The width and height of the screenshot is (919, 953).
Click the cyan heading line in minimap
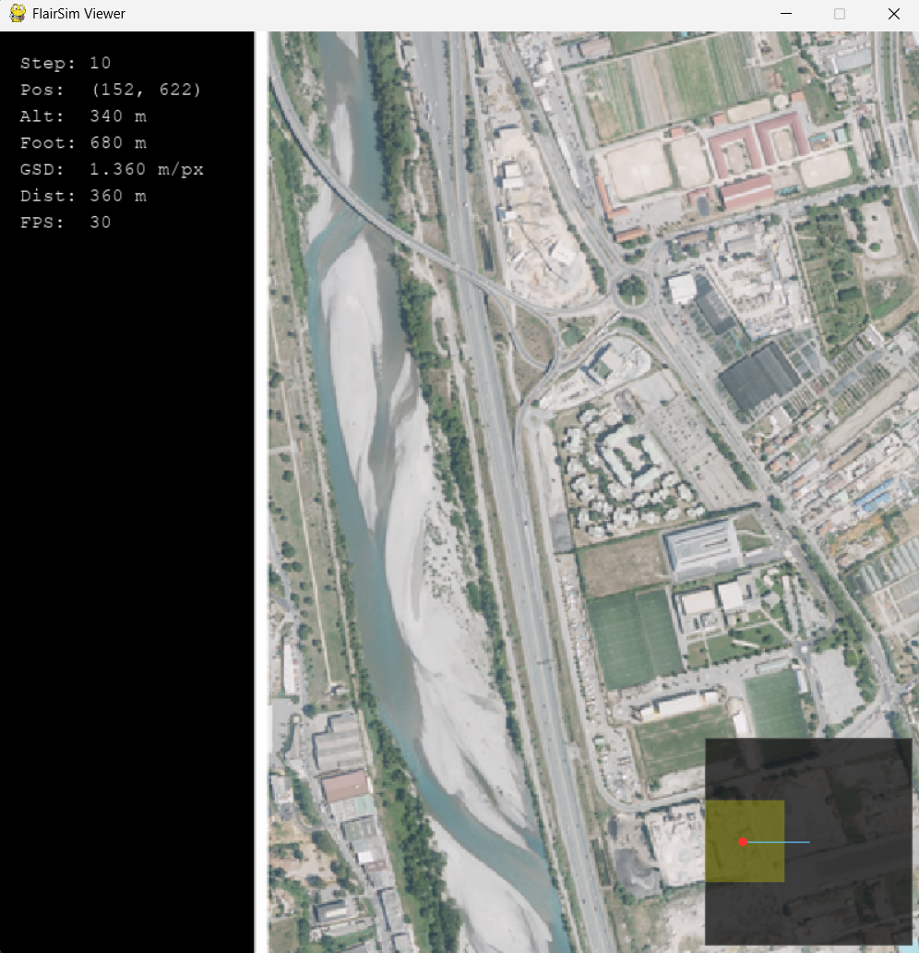click(x=781, y=842)
